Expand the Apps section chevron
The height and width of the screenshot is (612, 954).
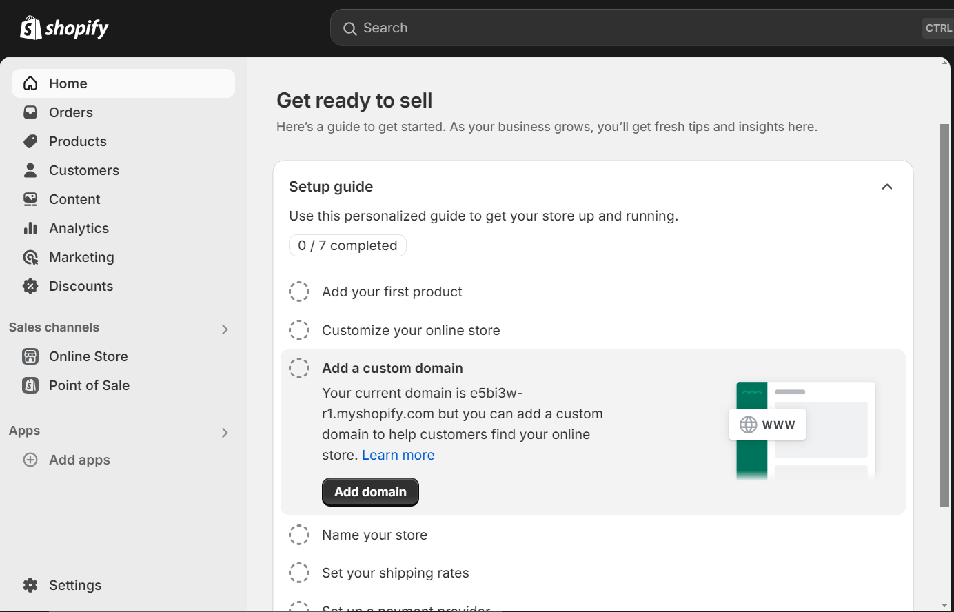[x=225, y=433]
